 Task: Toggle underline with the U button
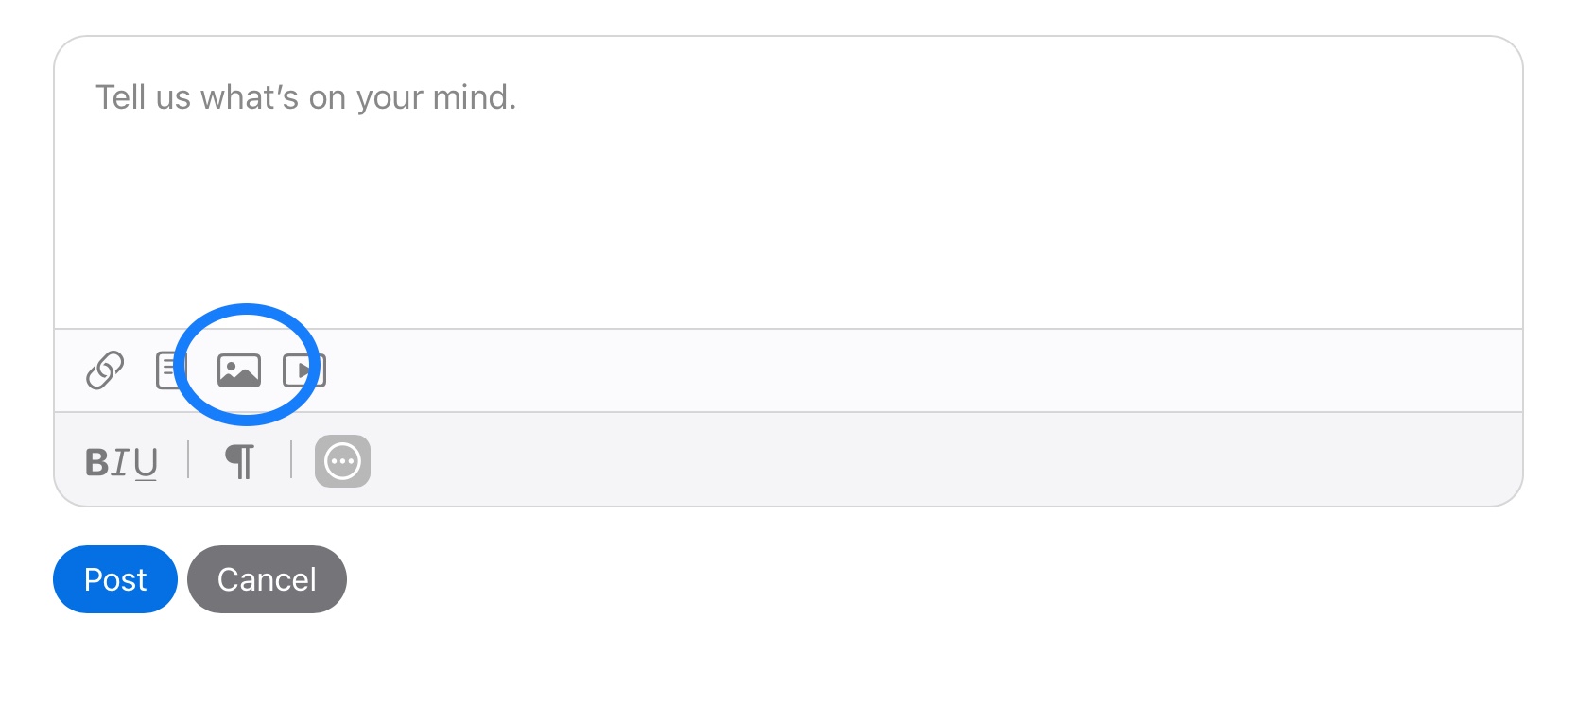(146, 463)
